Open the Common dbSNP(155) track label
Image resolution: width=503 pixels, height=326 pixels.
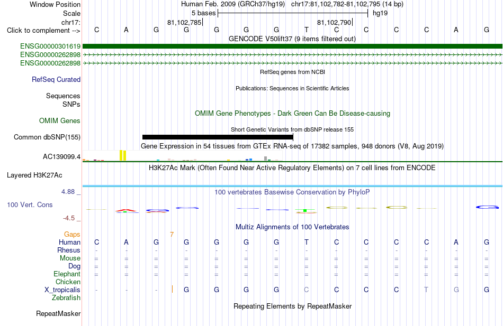[47, 137]
